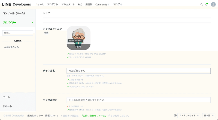Click the 登録 overlay on channel icon
This screenshot has height=120, width=218.
pyautogui.click(x=78, y=47)
